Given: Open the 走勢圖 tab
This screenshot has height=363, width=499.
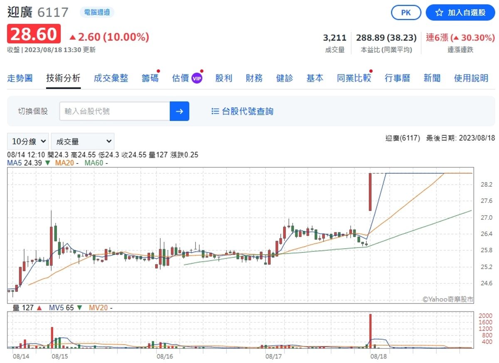Looking at the screenshot, I should tap(20, 78).
